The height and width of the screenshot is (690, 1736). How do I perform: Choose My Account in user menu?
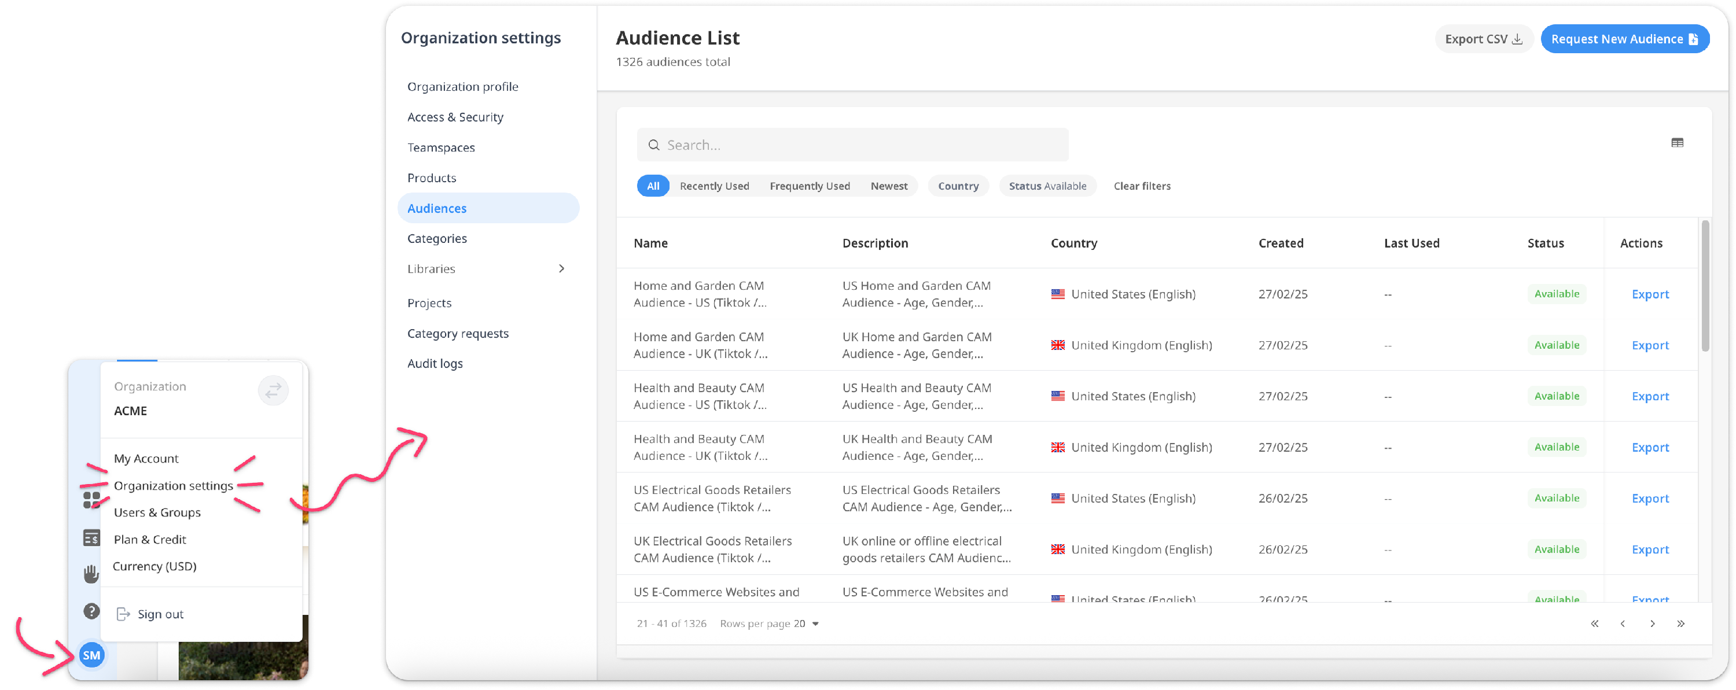click(146, 458)
